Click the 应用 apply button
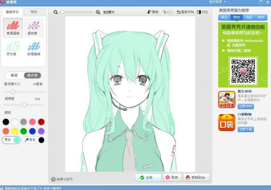This screenshot has width=271, height=190. (148, 177)
